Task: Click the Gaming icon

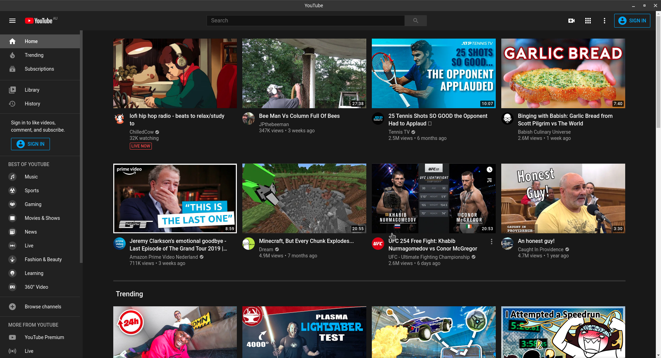Action: pos(12,204)
